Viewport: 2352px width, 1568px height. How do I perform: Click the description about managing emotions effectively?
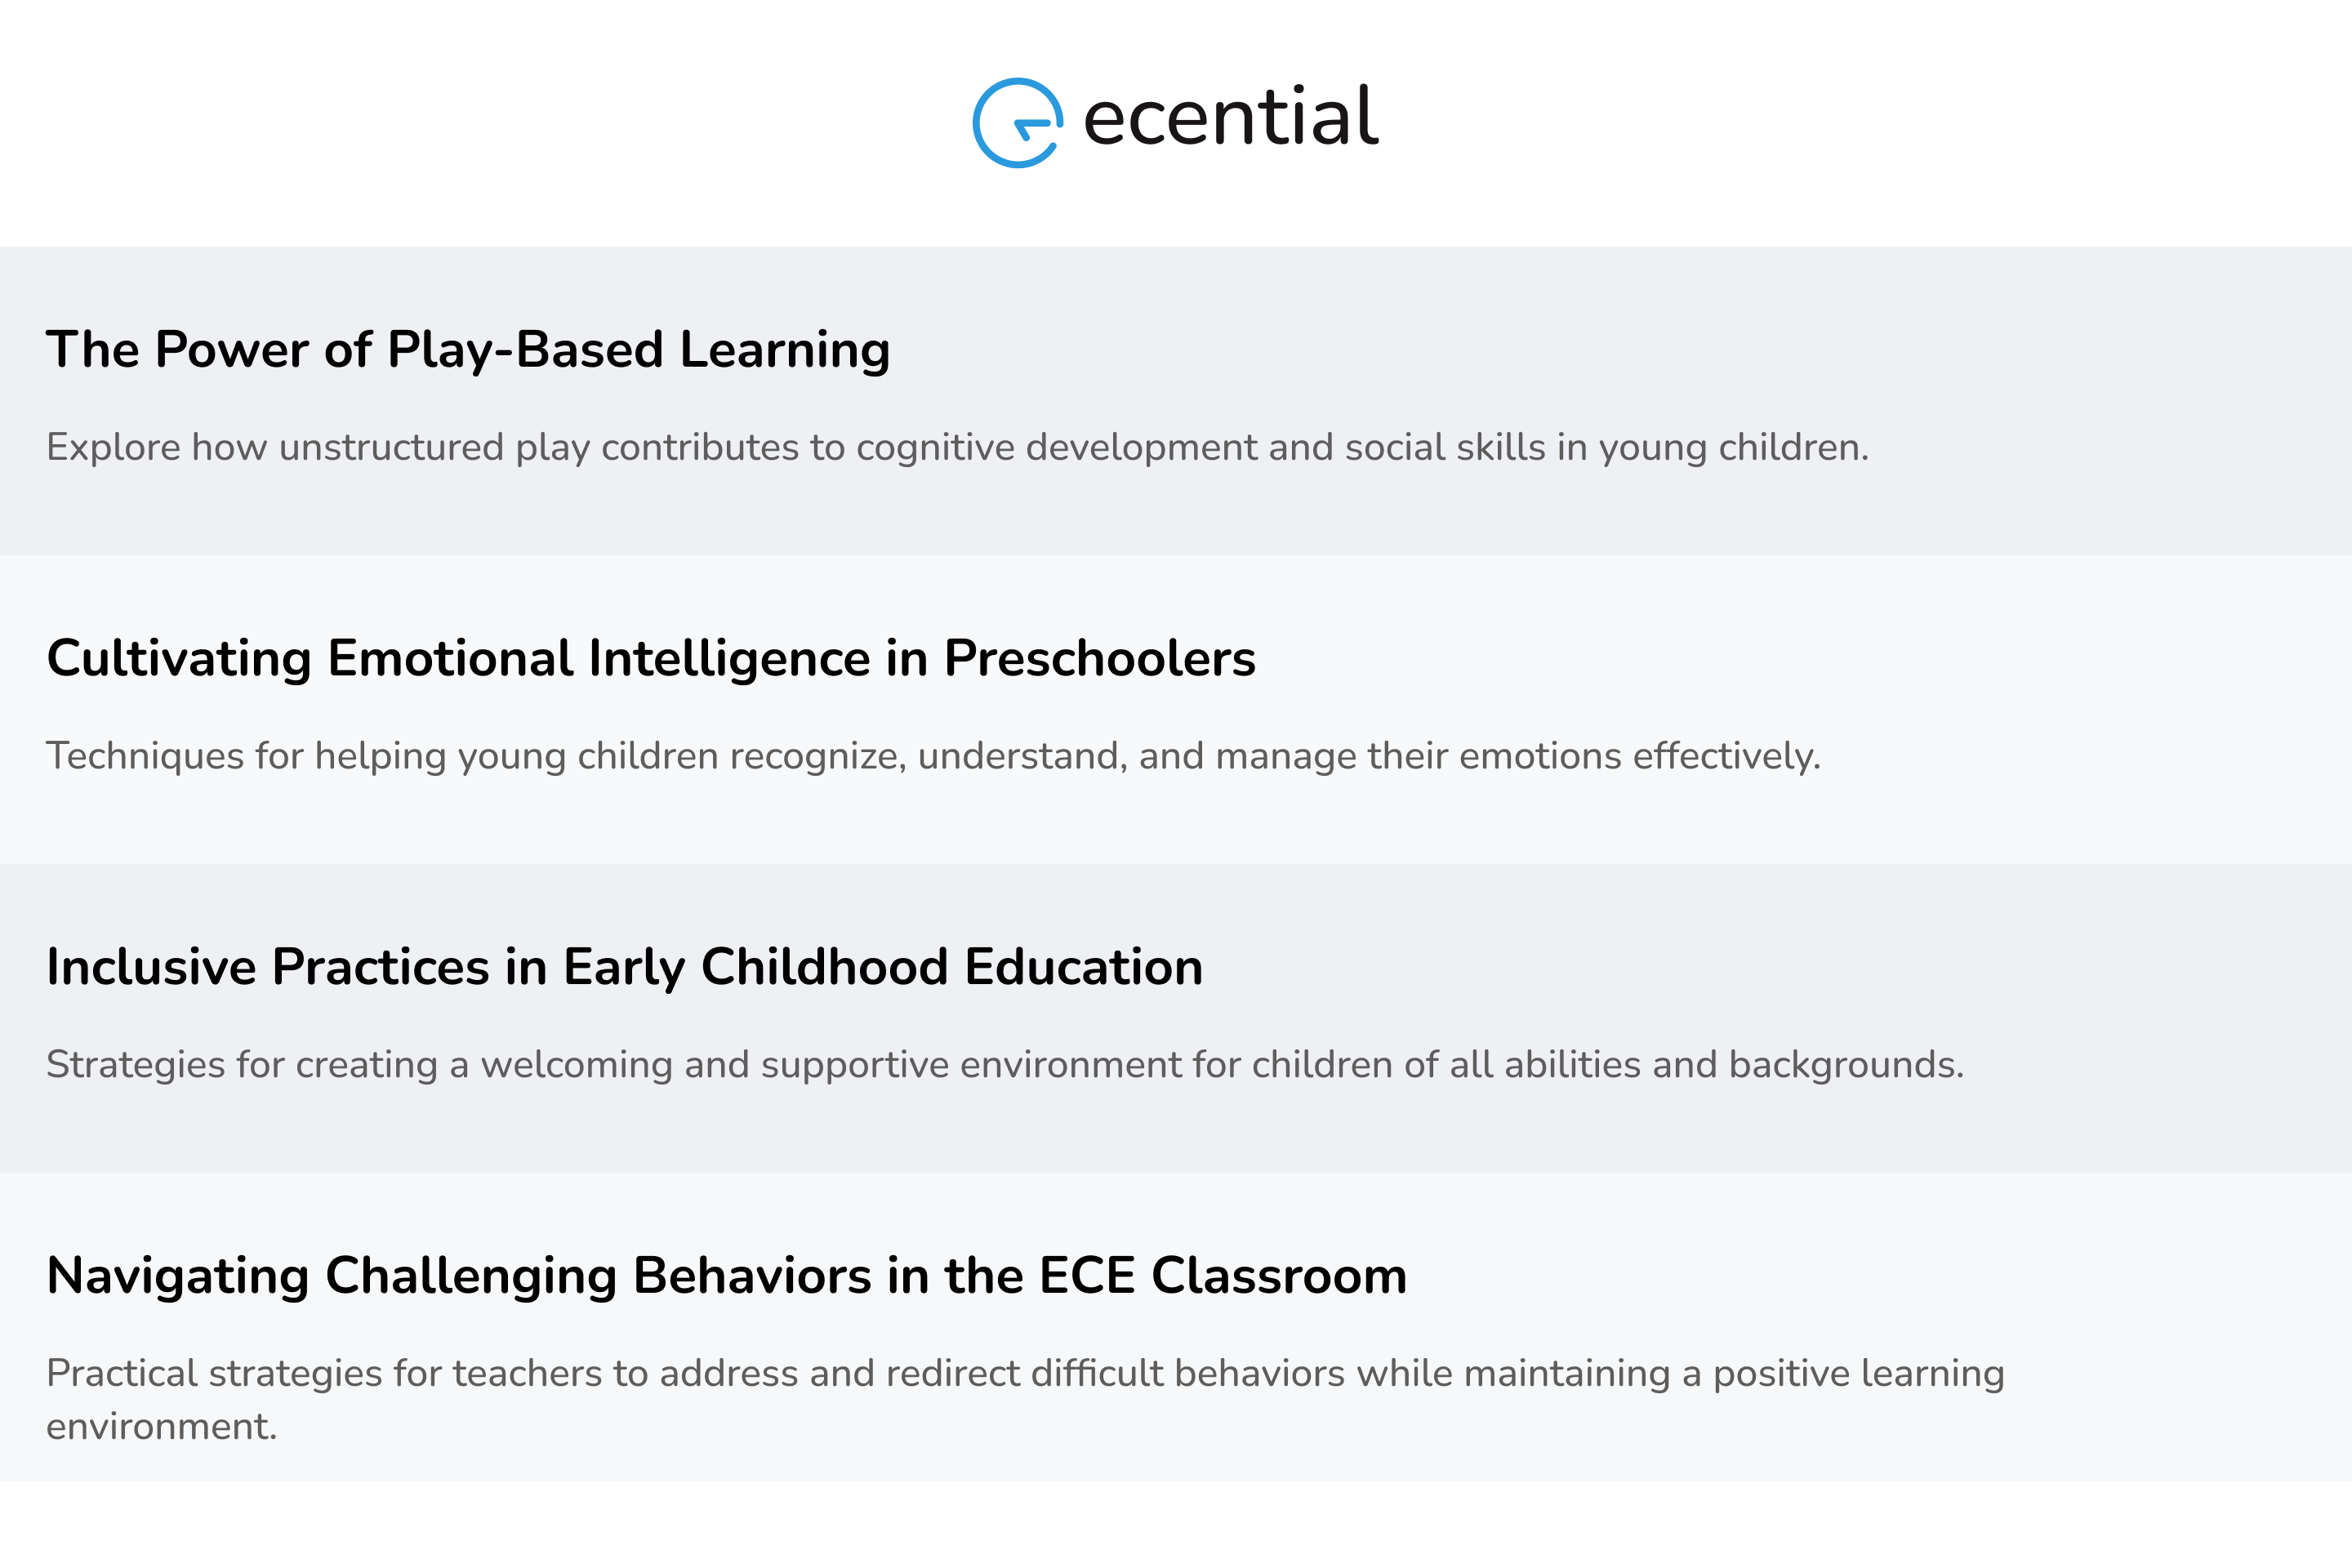(933, 757)
